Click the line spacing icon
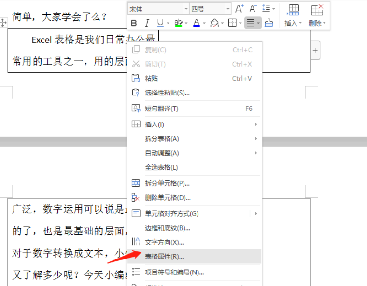367x286 pixels. [267, 9]
